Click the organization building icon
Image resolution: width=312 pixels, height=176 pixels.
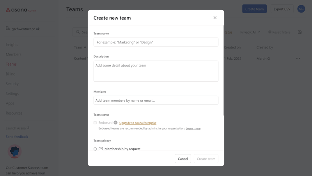pyautogui.click(x=8, y=28)
